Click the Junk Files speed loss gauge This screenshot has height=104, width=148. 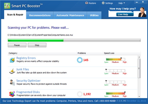click(116, 71)
